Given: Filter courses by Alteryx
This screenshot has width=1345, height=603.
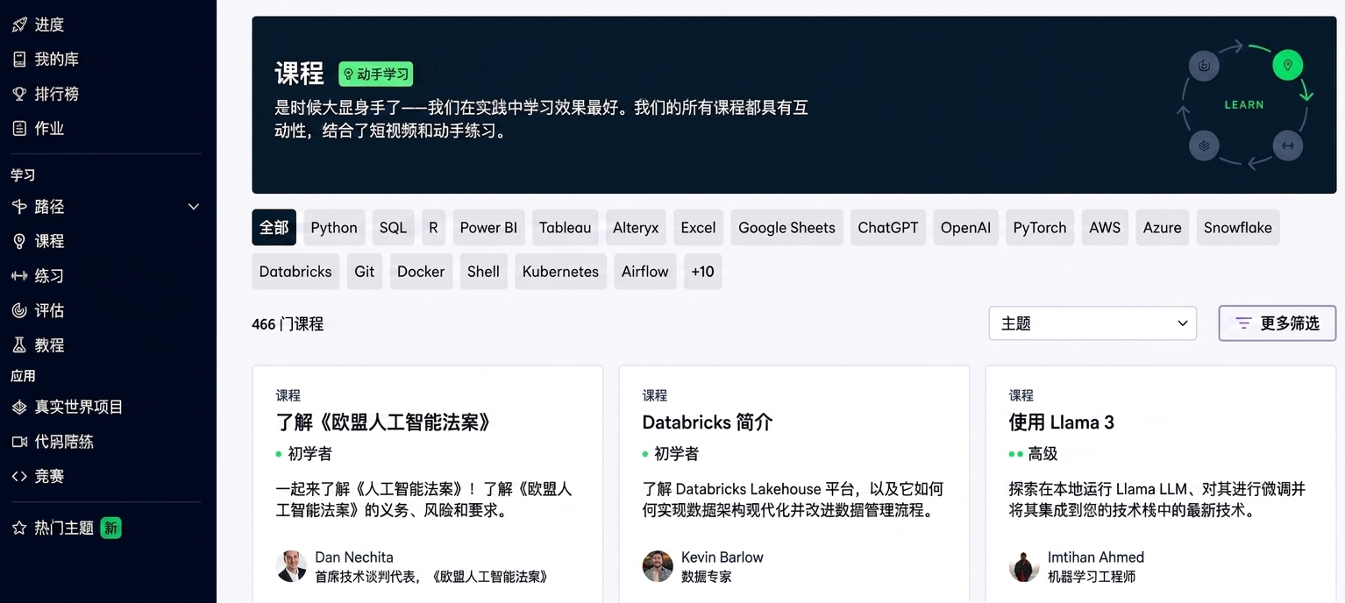Looking at the screenshot, I should point(636,228).
